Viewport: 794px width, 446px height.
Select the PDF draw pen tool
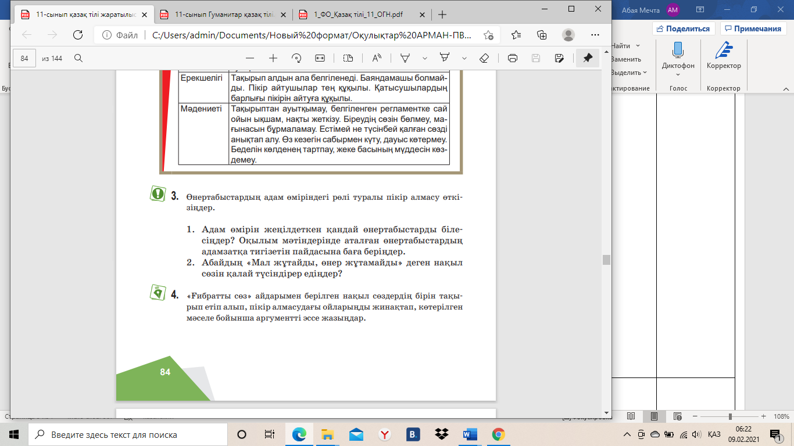pos(406,58)
